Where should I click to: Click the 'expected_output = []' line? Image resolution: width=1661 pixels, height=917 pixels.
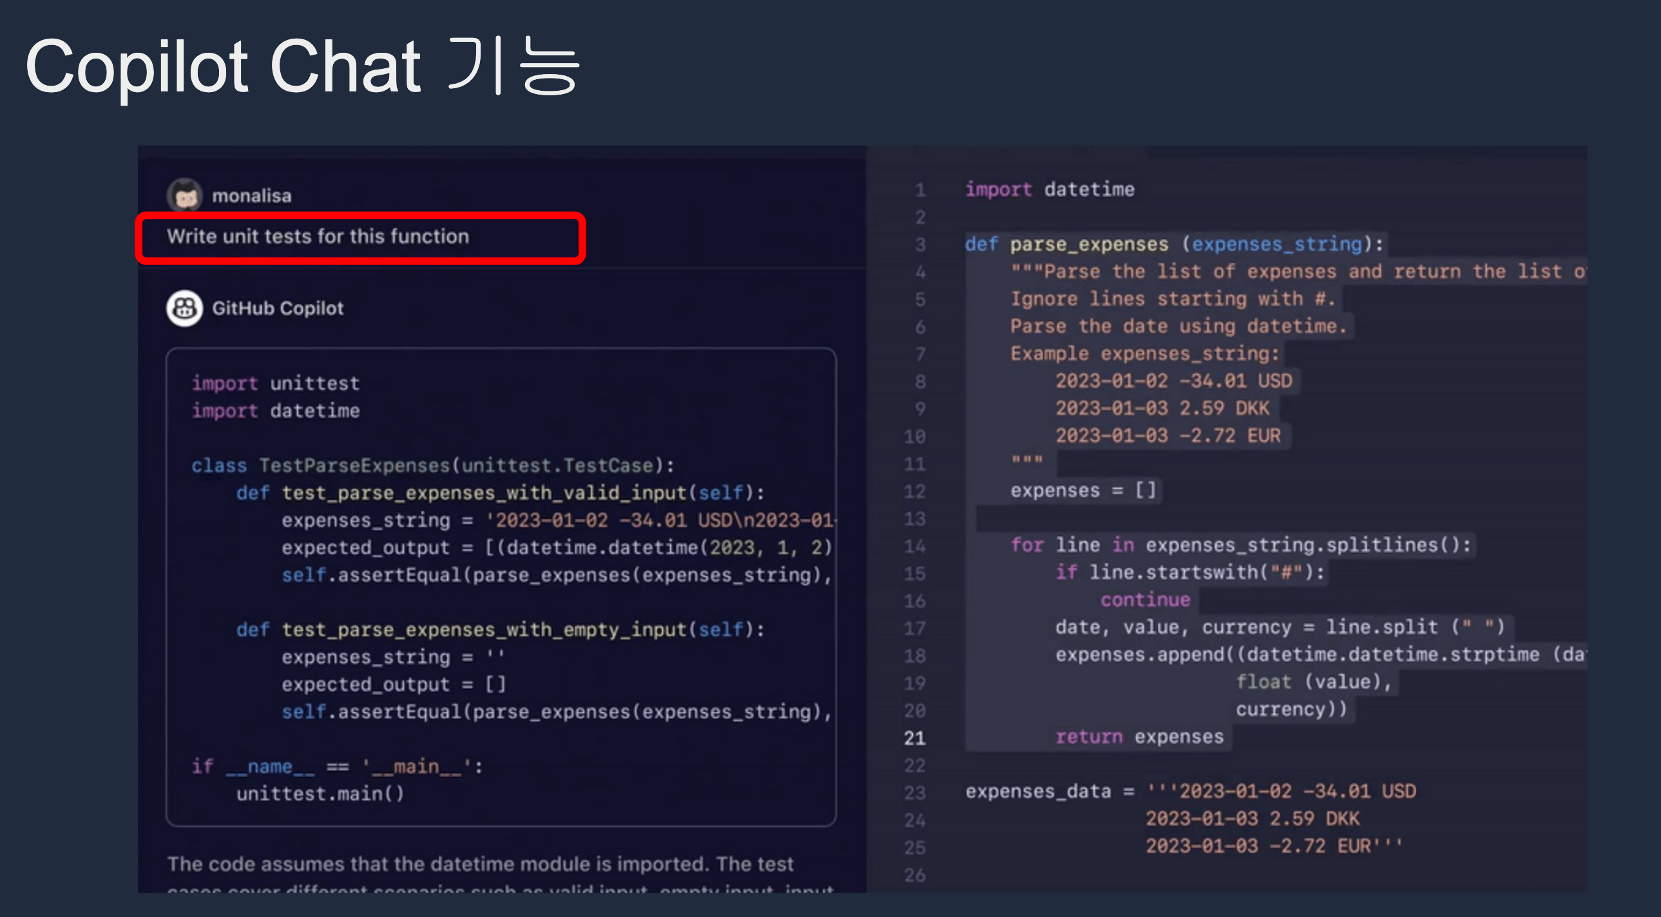click(394, 685)
